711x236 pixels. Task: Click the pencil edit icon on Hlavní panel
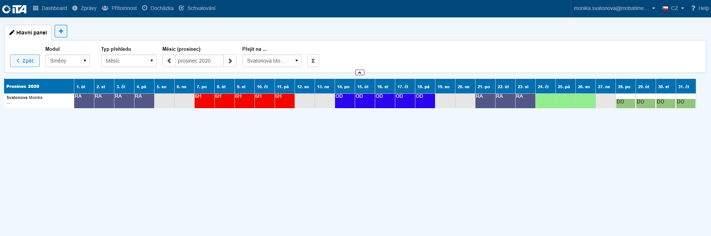(x=12, y=33)
